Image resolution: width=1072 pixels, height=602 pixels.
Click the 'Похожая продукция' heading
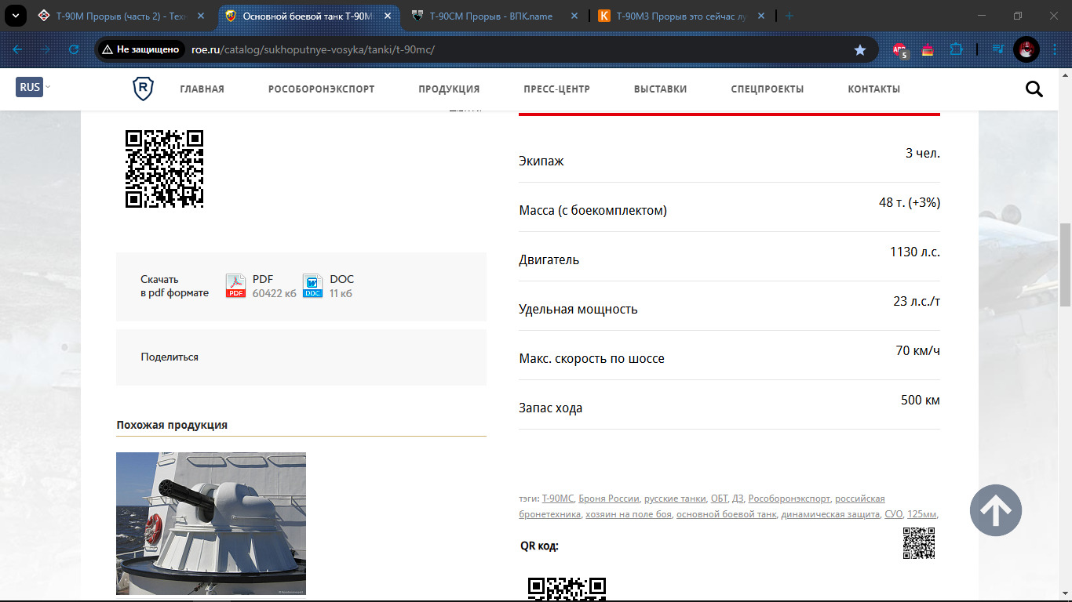172,425
